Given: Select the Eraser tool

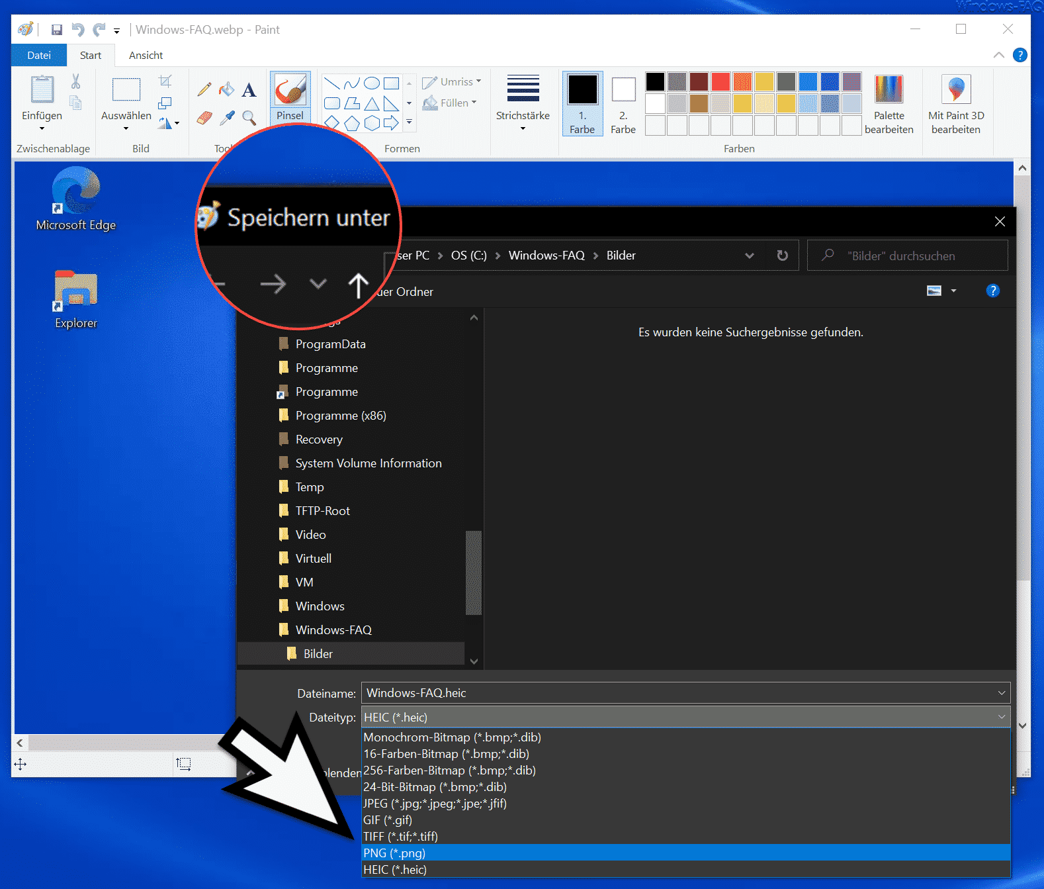Looking at the screenshot, I should click(204, 118).
